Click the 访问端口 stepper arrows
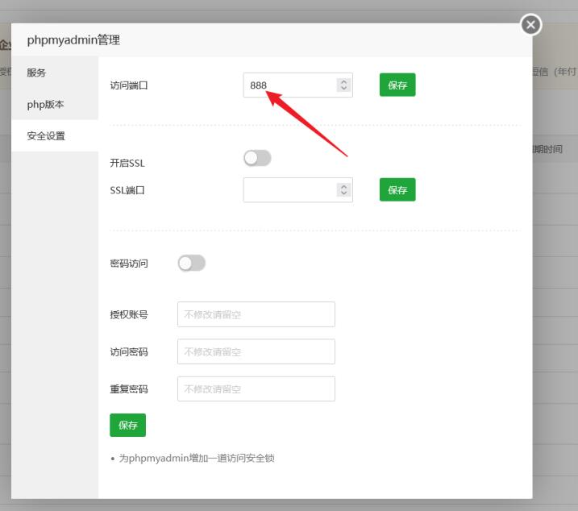This screenshot has height=511, width=578. [343, 85]
